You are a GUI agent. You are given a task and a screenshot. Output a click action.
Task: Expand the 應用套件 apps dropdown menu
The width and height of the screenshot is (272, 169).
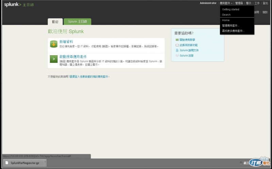(x=226, y=3)
